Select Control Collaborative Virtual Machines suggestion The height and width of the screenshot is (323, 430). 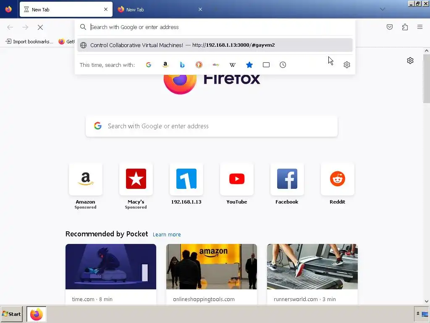point(215,45)
